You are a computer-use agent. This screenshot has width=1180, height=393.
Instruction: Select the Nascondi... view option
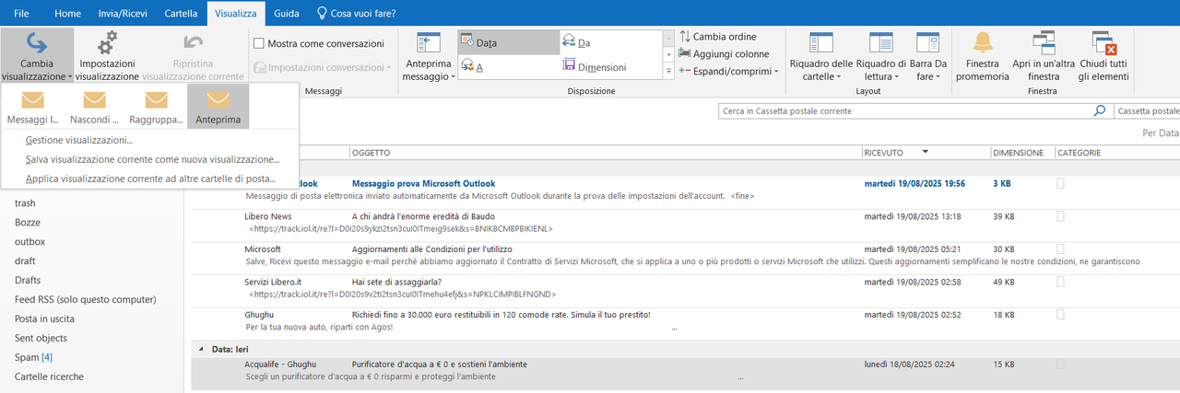tap(94, 107)
